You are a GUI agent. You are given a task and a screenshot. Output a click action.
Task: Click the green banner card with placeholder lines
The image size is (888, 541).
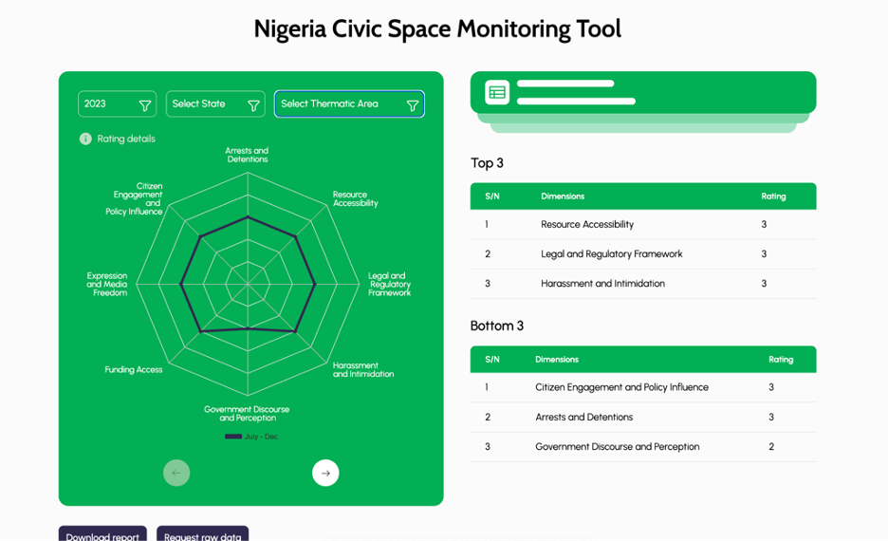click(x=643, y=92)
